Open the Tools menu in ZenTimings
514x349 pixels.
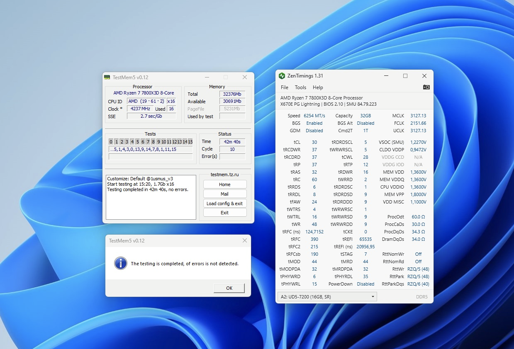pyautogui.click(x=300, y=87)
